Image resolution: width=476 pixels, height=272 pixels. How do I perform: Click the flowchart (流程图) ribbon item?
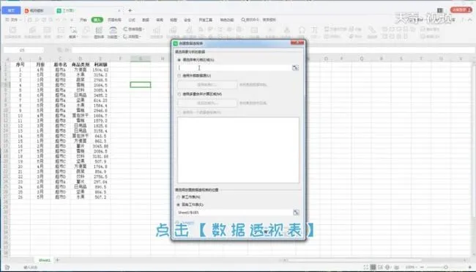(132, 37)
